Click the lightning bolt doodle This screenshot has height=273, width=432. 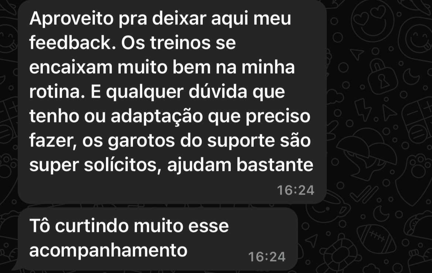click(x=362, y=109)
